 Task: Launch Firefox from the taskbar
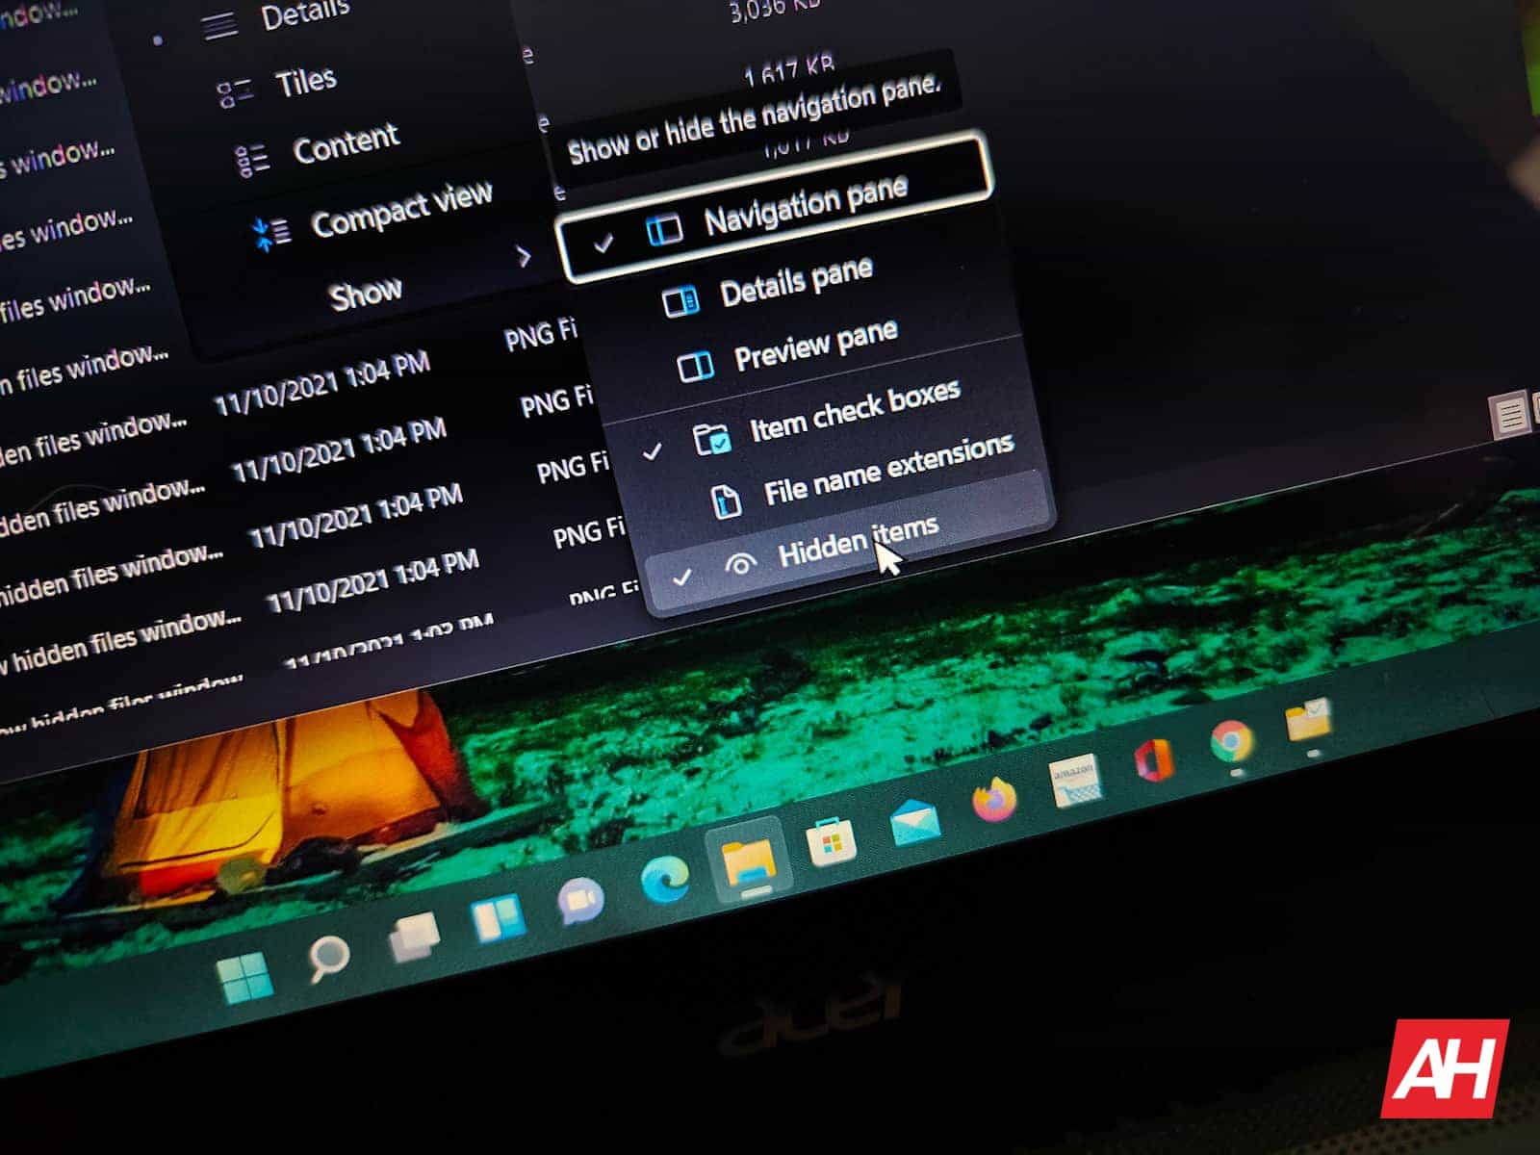point(994,800)
